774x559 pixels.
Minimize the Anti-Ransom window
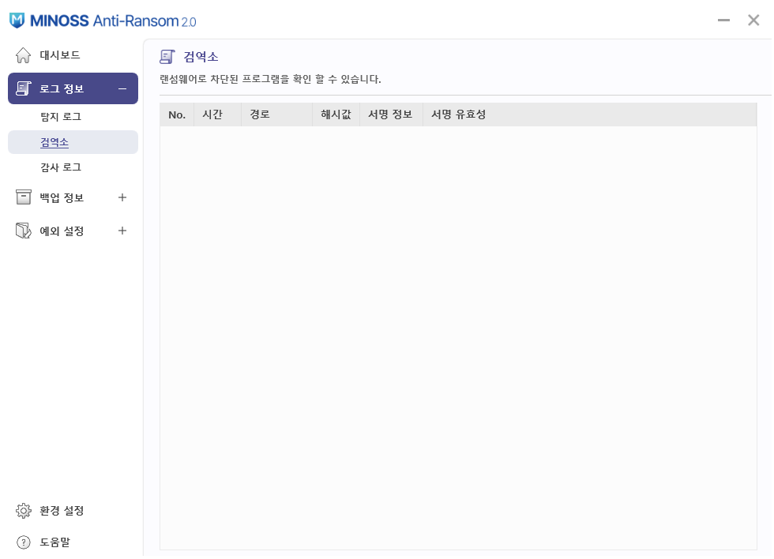[723, 21]
